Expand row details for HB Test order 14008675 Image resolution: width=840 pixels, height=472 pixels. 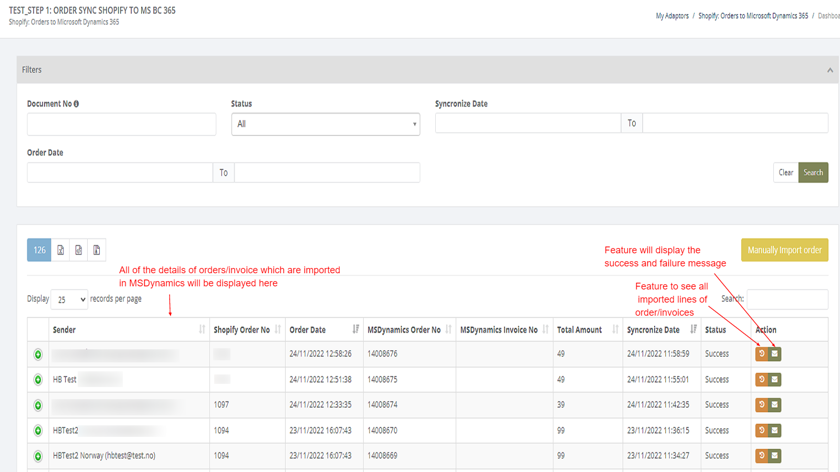[38, 380]
